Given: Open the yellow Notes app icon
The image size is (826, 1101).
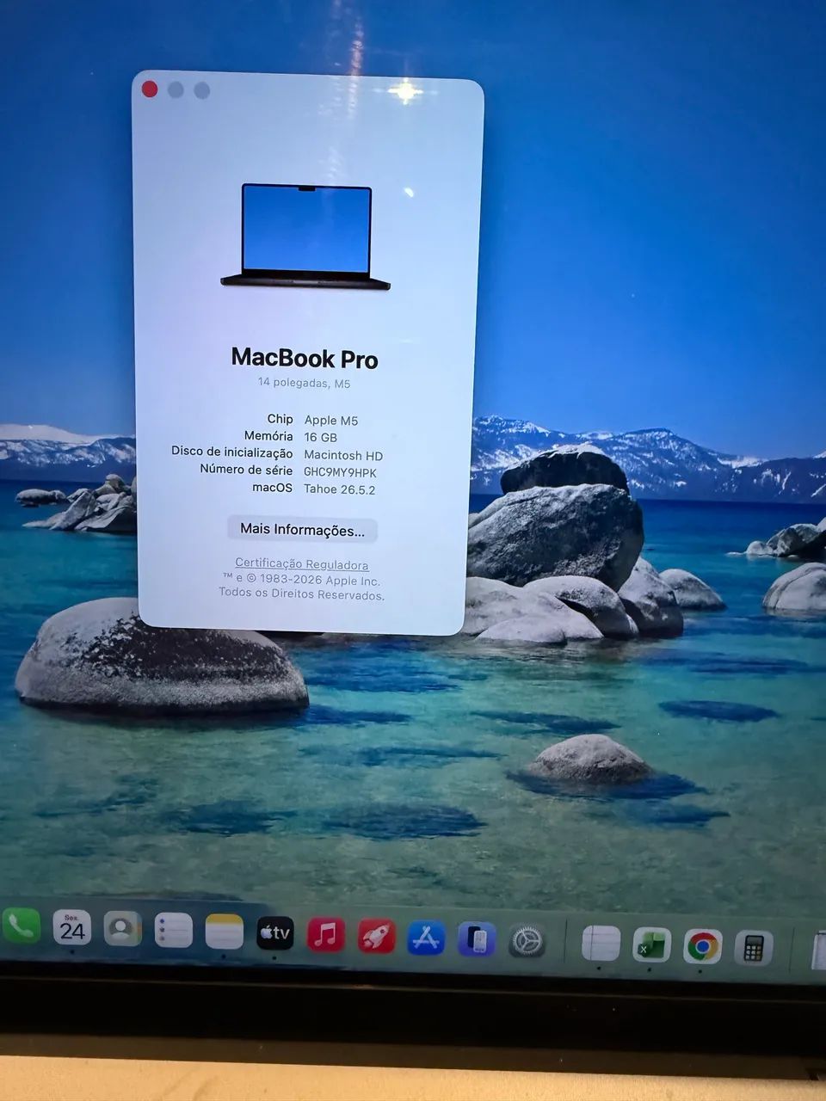Looking at the screenshot, I should (x=224, y=932).
